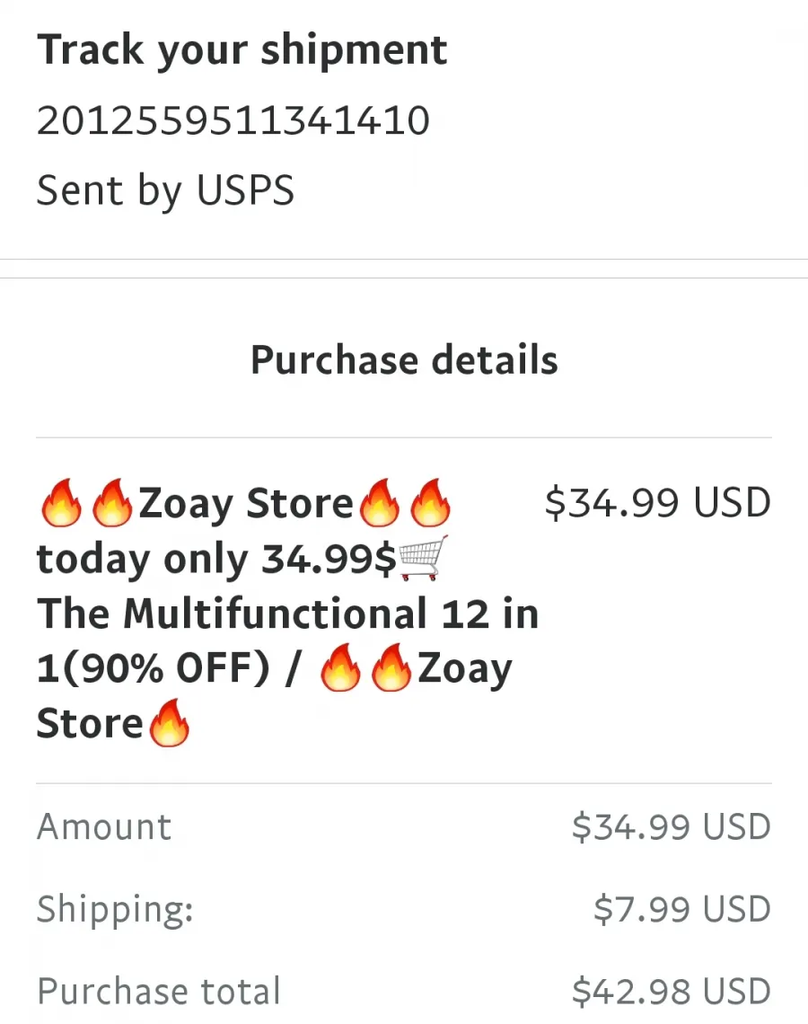
Task: Tap the $34.99 USD value in Amount row
Action: click(672, 826)
